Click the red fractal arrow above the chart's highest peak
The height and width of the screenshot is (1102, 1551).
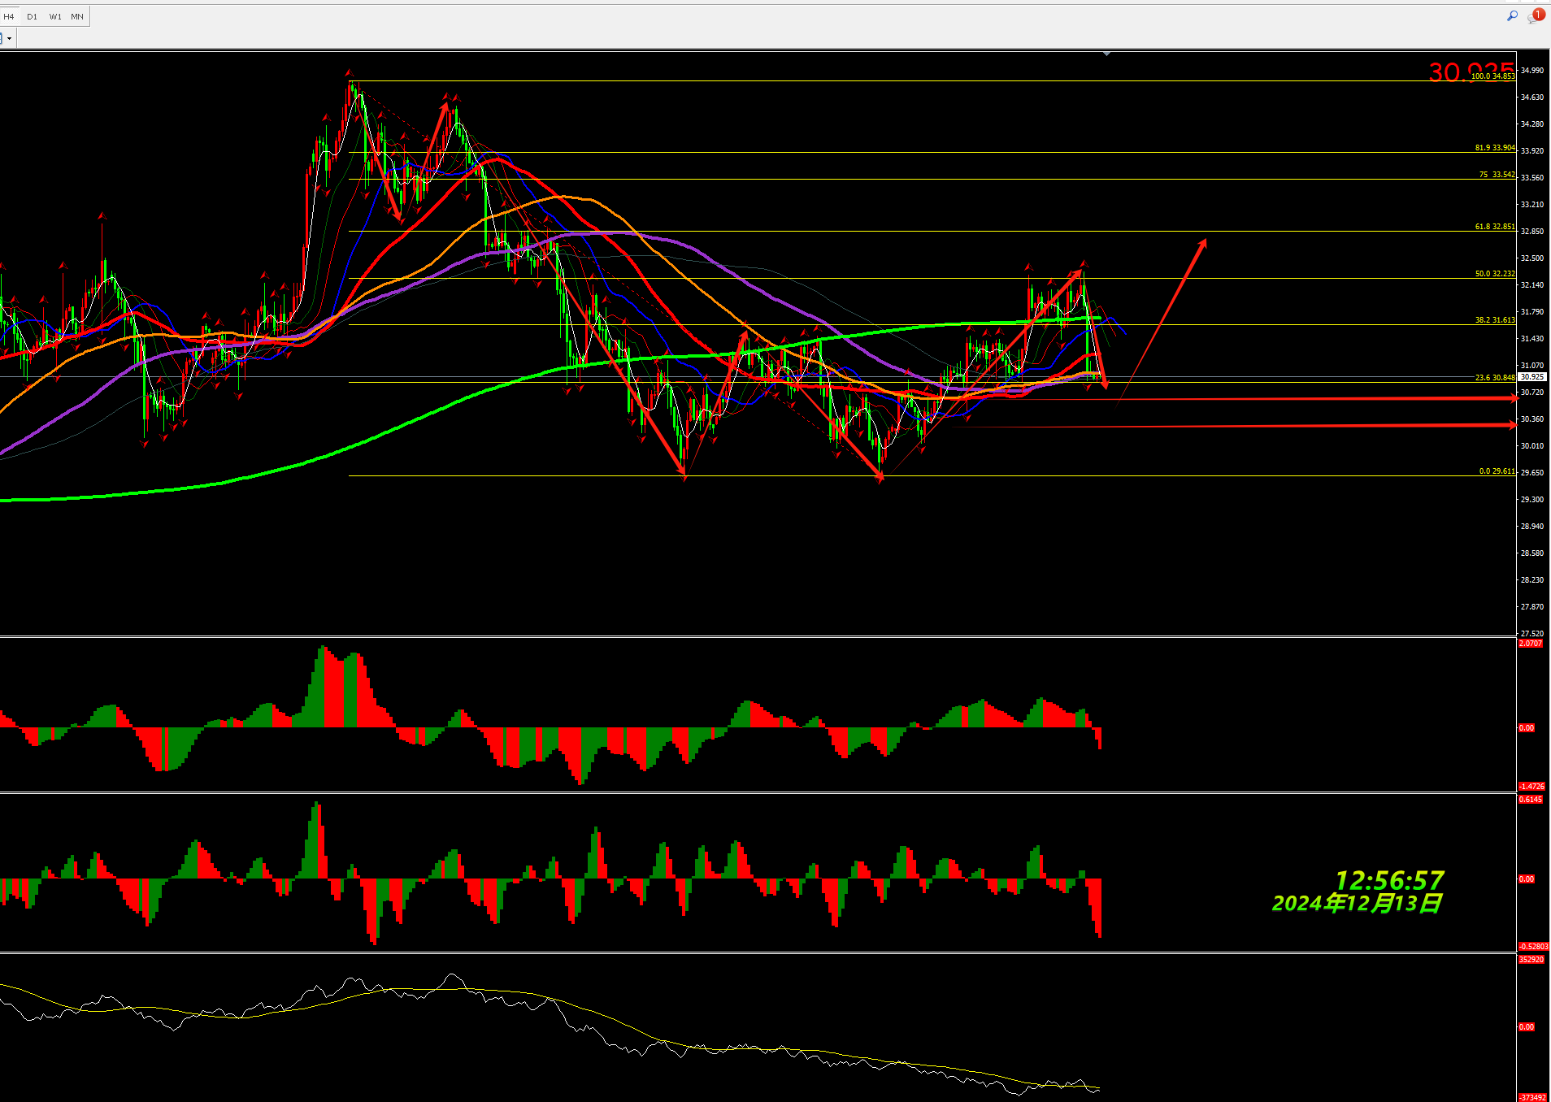[349, 73]
